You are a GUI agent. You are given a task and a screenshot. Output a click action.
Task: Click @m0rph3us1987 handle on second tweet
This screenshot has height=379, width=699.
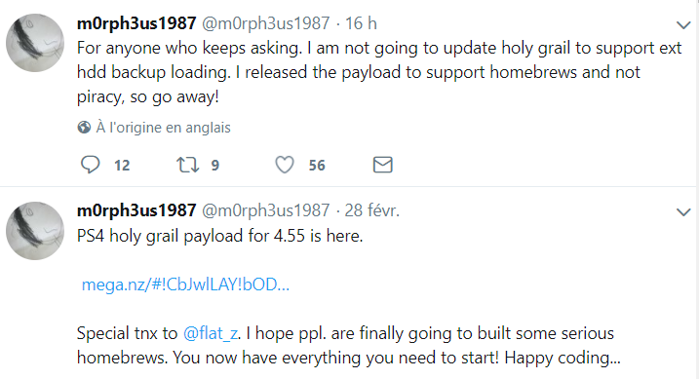click(x=266, y=210)
